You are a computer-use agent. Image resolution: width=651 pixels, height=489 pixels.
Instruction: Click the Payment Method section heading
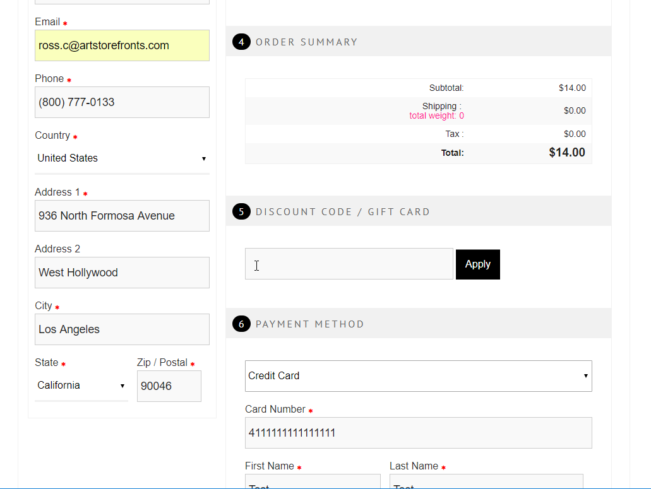click(309, 324)
